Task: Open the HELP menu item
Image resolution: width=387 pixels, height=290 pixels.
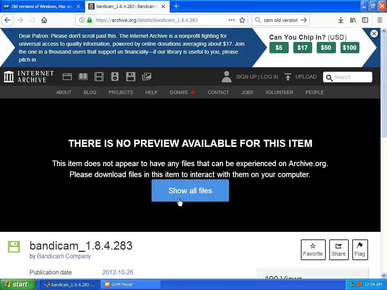Action: pyautogui.click(x=151, y=93)
